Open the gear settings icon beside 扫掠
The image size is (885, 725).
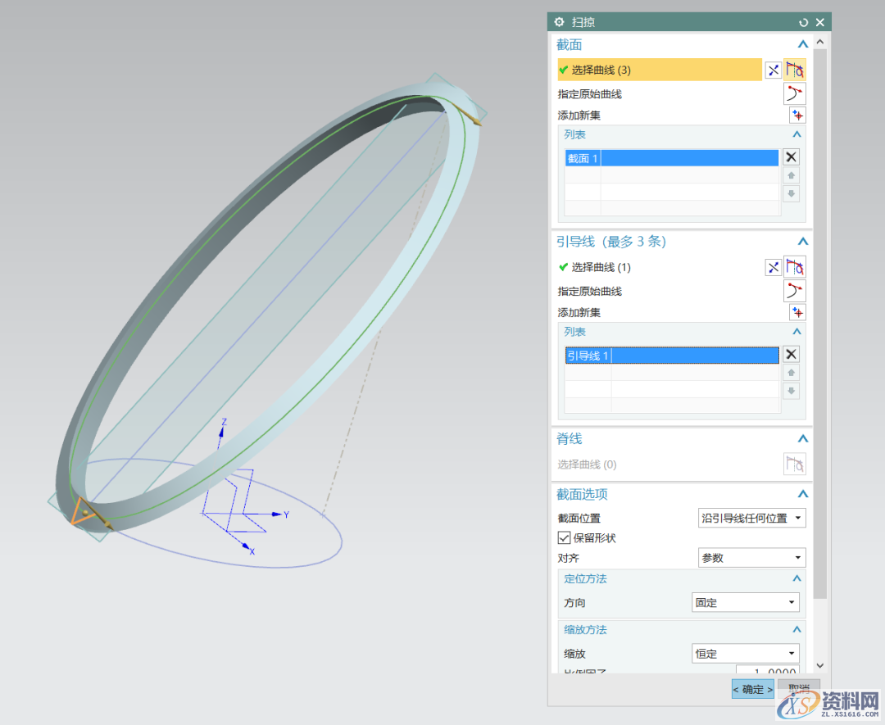(x=560, y=23)
